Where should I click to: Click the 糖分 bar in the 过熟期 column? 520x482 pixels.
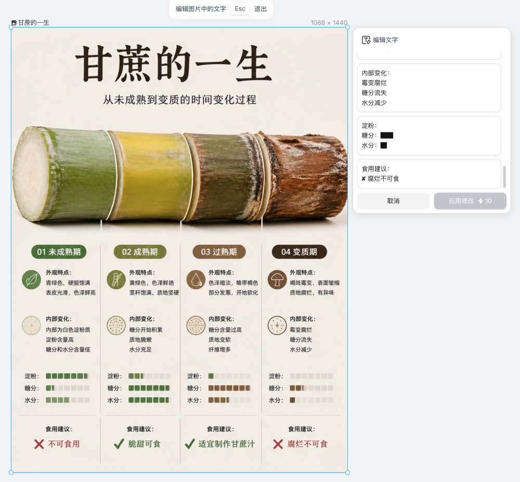point(229,388)
